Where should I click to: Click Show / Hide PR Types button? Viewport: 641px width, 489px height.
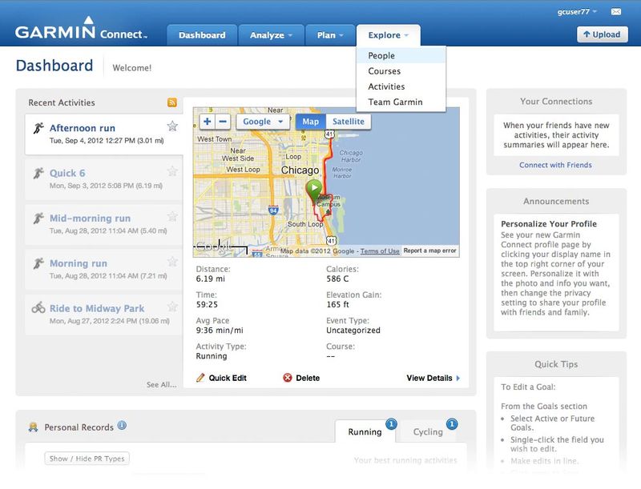tap(87, 459)
